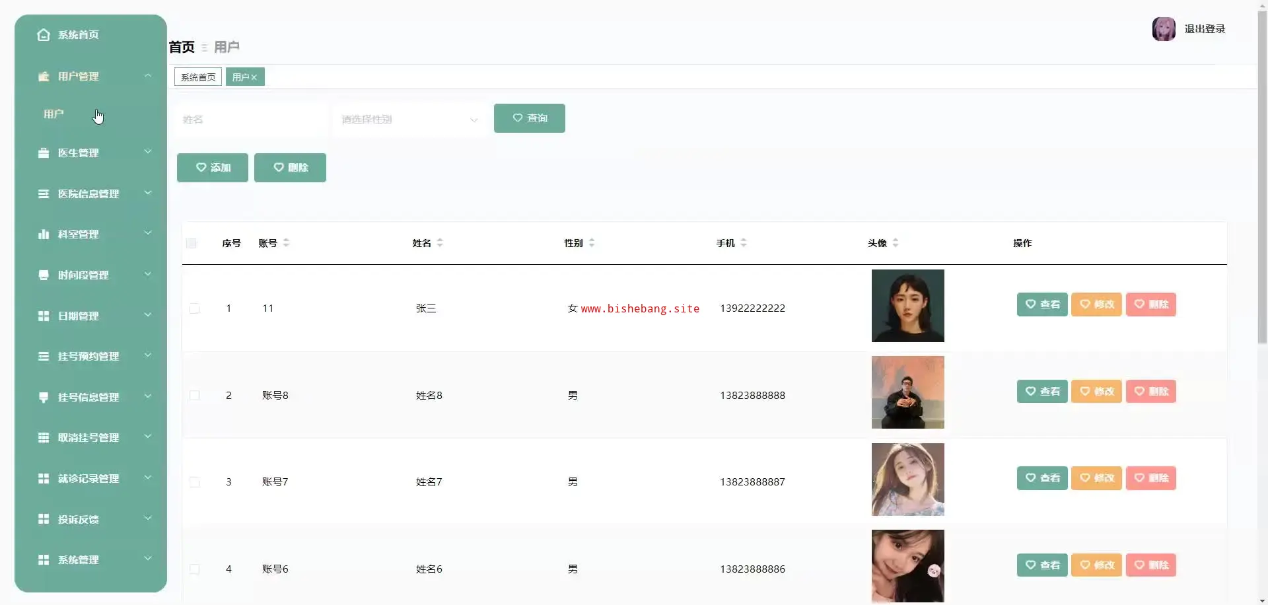Open the 就诊记录管理 menu item
1268x605 pixels.
90,479
